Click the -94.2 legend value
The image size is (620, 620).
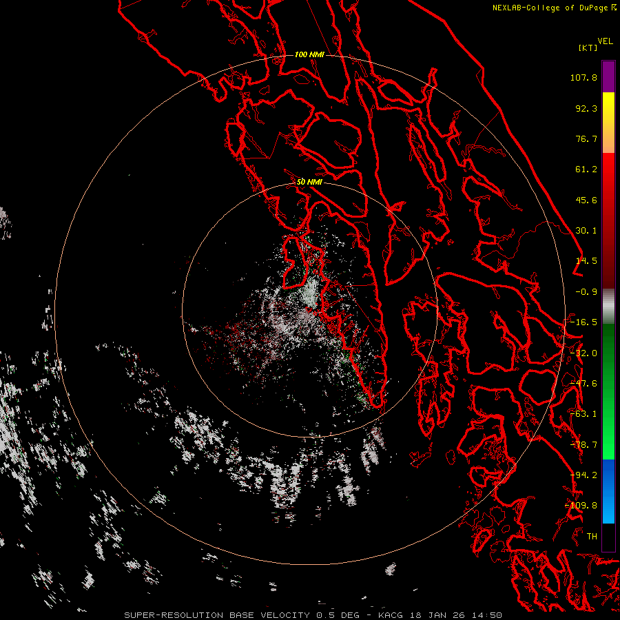coord(583,475)
